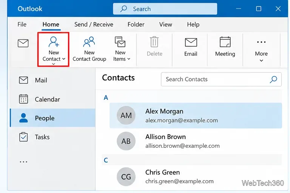
Task: Click the magnifier icon in title search
Action: point(123,9)
